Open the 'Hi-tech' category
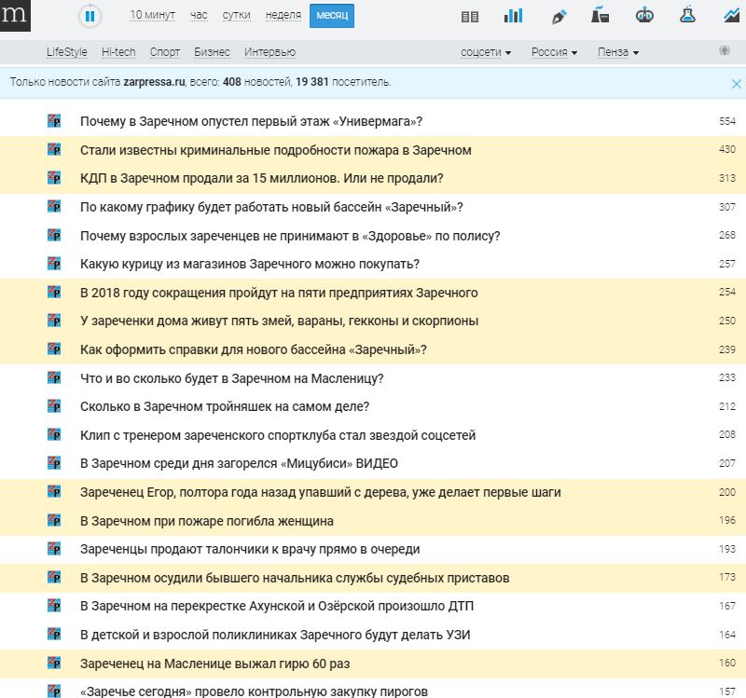 click(x=119, y=52)
